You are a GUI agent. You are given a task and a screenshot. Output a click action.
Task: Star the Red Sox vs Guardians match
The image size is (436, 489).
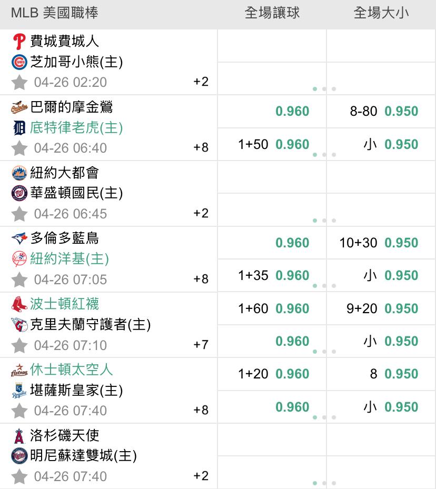point(19,345)
